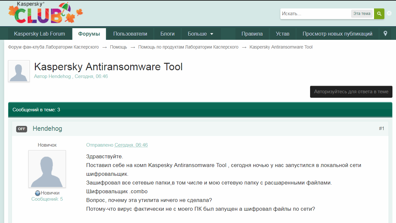Select the Форумы tab

point(89,34)
